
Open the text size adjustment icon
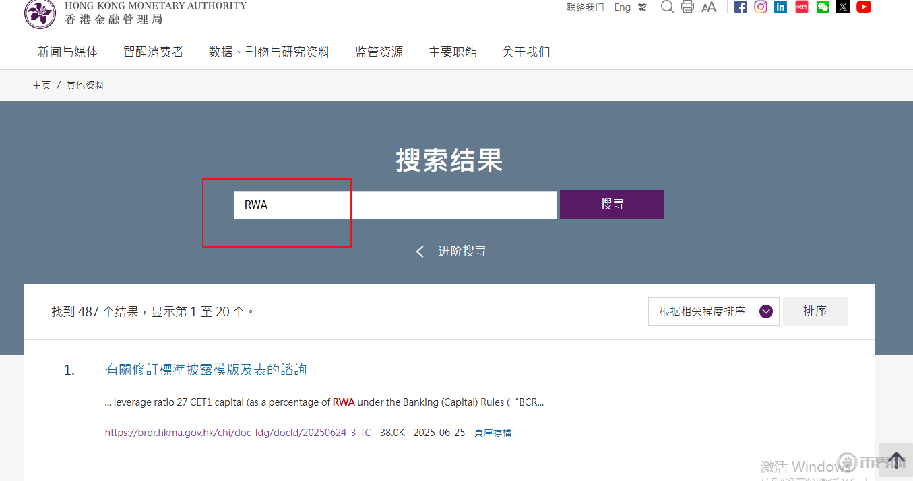(x=709, y=7)
